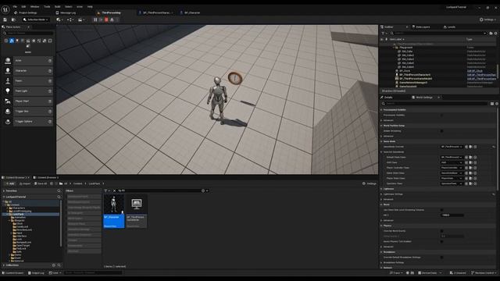This screenshot has width=500, height=281.
Task: Select the Basic category icon in Place Actors
Action: pos(12,41)
